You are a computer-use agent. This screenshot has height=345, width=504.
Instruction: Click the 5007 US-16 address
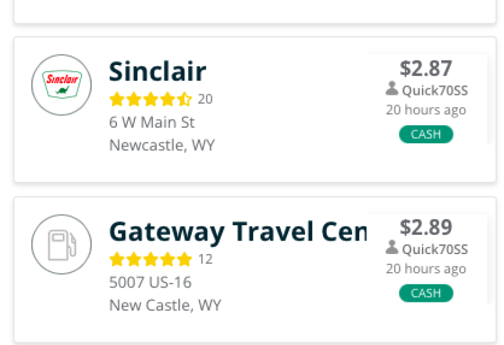pos(150,282)
